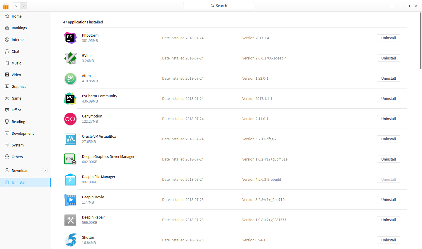Click the vertical scrollbar thumb
The width and height of the screenshot is (422, 249).
coord(421,40)
